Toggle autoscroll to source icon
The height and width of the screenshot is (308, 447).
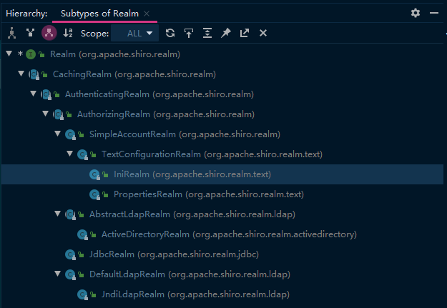pyautogui.click(x=189, y=33)
